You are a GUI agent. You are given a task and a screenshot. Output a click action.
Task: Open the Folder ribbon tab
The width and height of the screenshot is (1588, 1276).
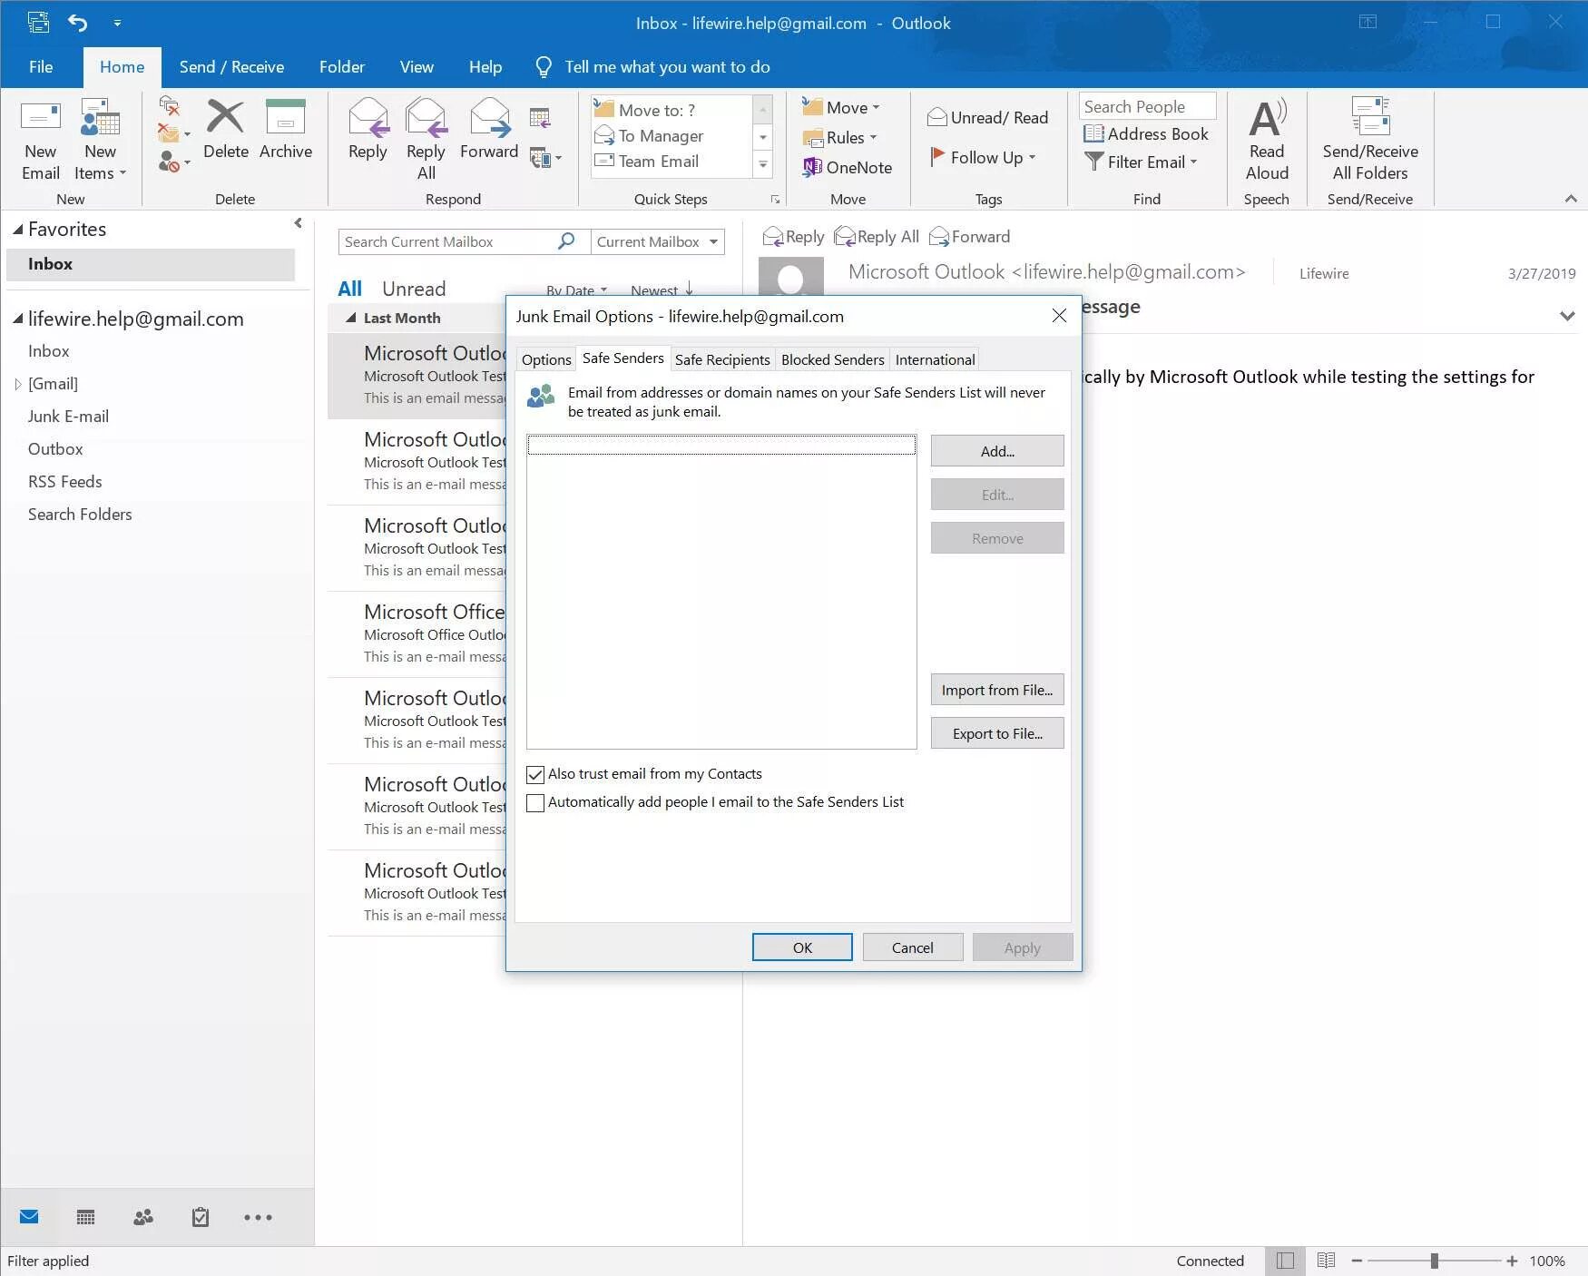pyautogui.click(x=342, y=67)
